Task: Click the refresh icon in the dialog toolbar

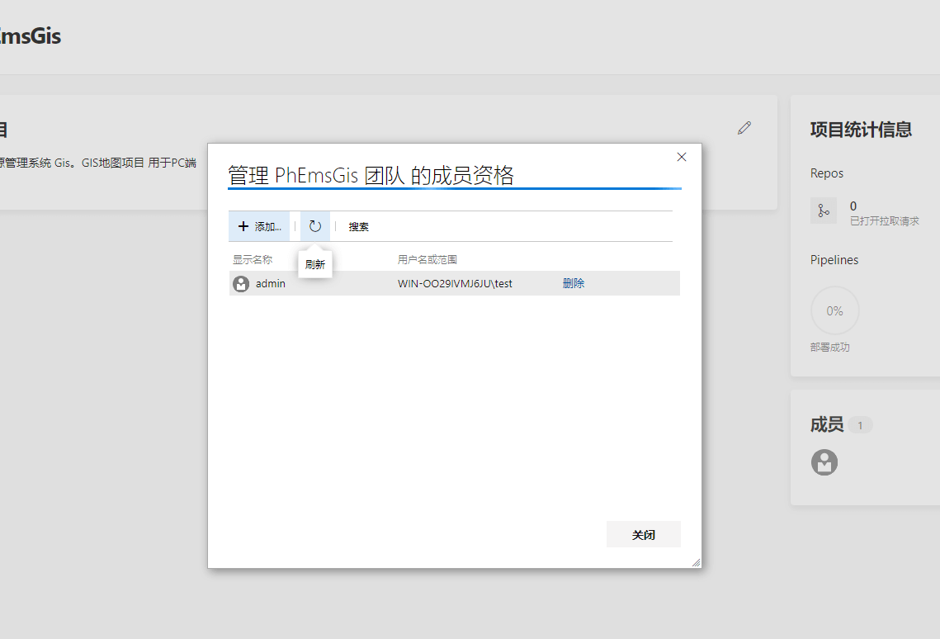Action: (315, 226)
